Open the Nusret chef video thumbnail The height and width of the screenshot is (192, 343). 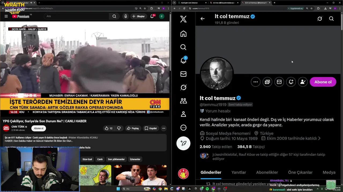tap(140, 175)
